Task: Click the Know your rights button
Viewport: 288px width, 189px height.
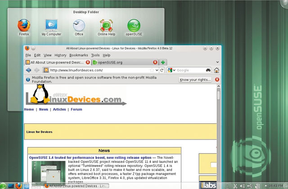Action: point(195,80)
